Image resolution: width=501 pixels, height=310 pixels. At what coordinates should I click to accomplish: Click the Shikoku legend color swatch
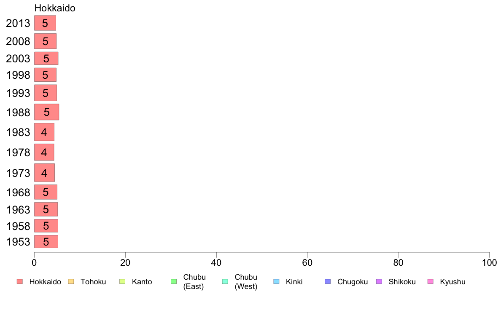pyautogui.click(x=379, y=281)
